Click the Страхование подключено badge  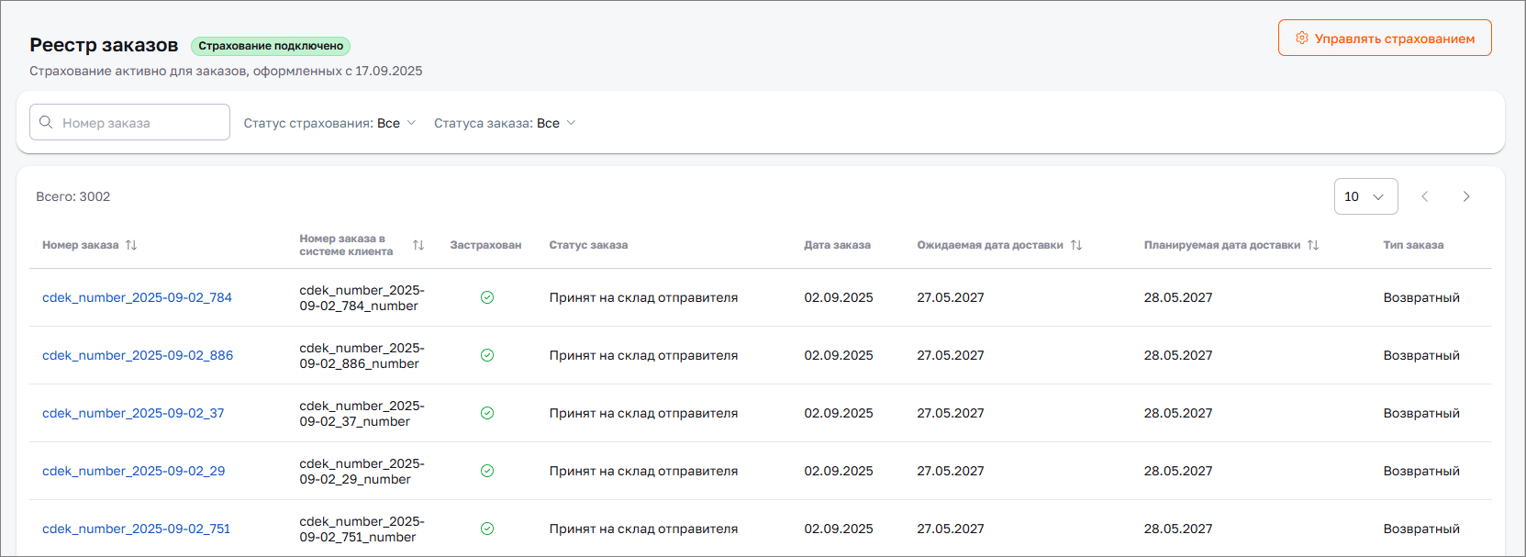point(271,46)
